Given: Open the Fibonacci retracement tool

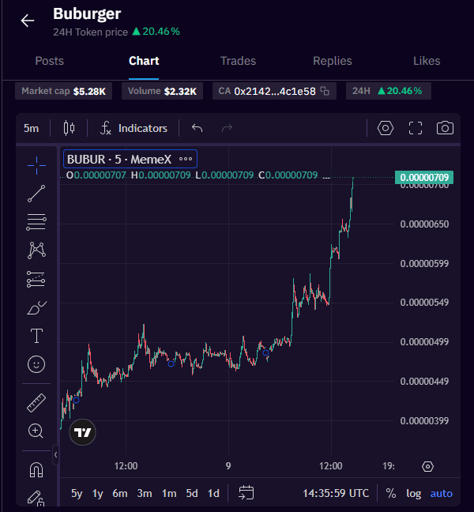Looking at the screenshot, I should 36,221.
